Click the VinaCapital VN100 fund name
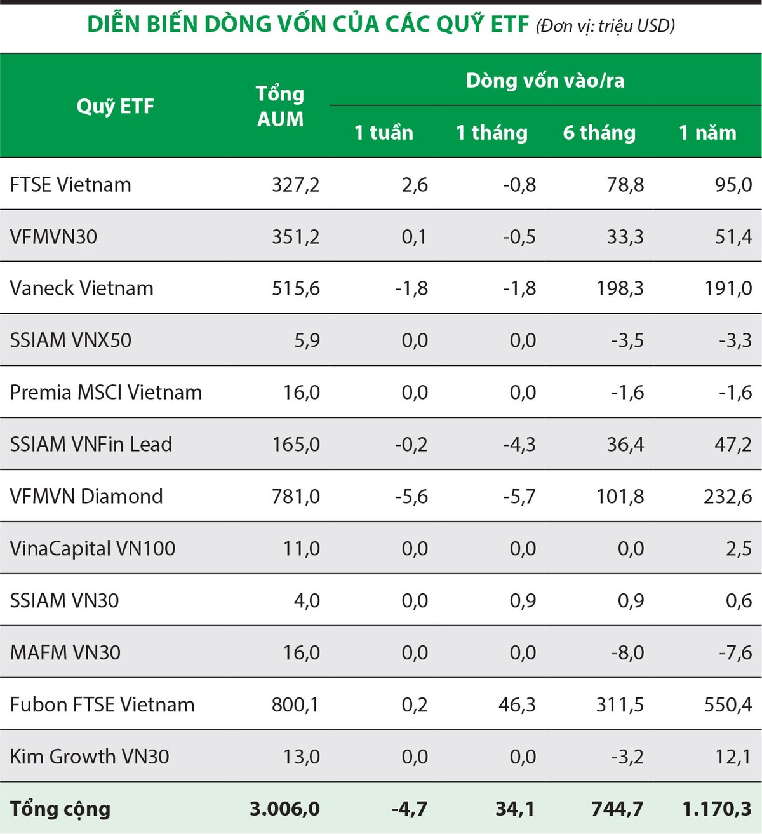 (x=92, y=548)
